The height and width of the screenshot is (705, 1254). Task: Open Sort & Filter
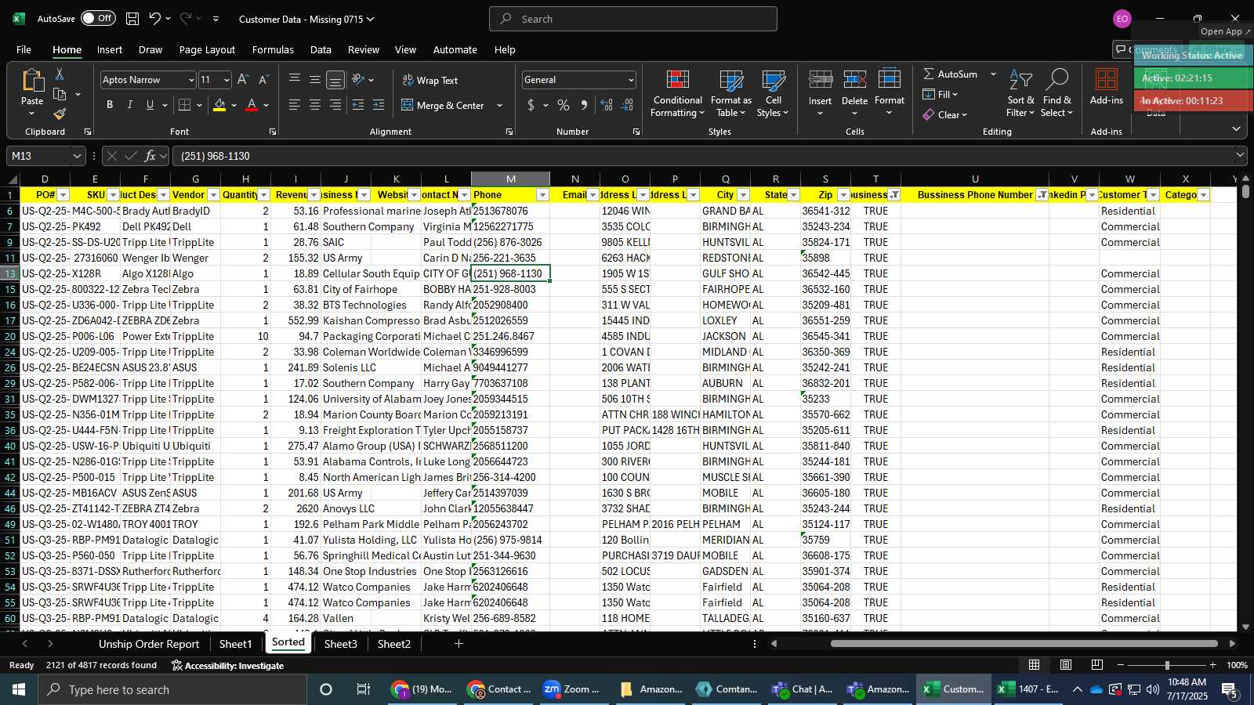click(x=1021, y=94)
